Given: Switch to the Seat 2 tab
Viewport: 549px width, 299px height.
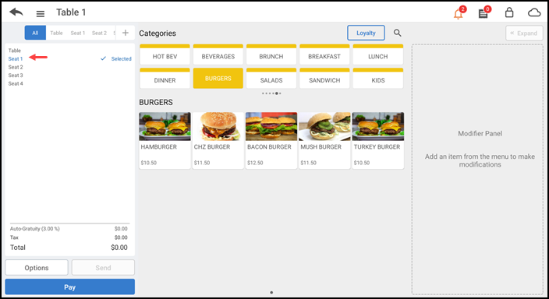Looking at the screenshot, I should tap(99, 33).
